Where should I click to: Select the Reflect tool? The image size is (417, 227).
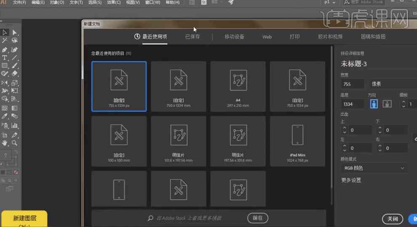point(5,83)
